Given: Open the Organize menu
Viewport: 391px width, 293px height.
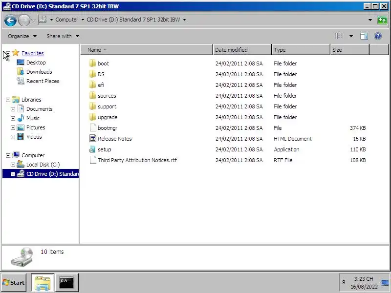Looking at the screenshot, I should (22, 36).
